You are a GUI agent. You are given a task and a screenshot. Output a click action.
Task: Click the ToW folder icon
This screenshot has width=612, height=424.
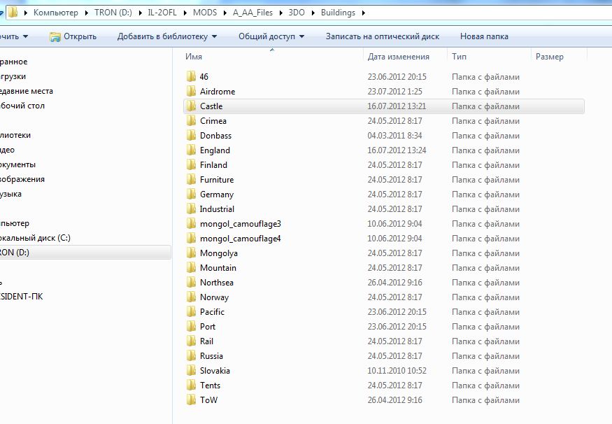point(191,400)
